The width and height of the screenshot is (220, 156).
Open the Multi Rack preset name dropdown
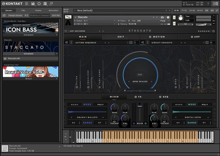coord(75,10)
